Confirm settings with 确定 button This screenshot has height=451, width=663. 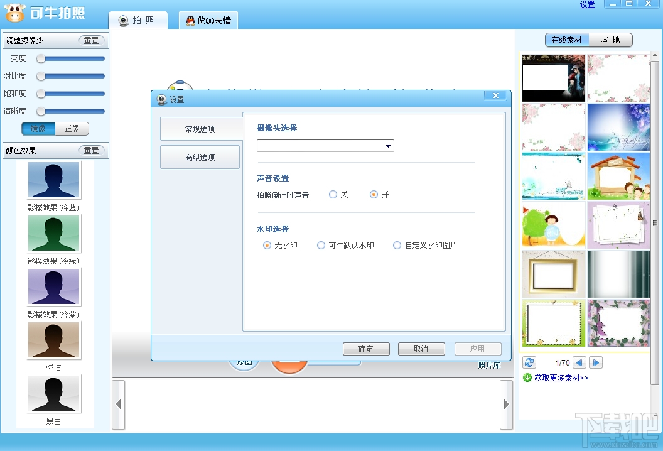coord(366,349)
